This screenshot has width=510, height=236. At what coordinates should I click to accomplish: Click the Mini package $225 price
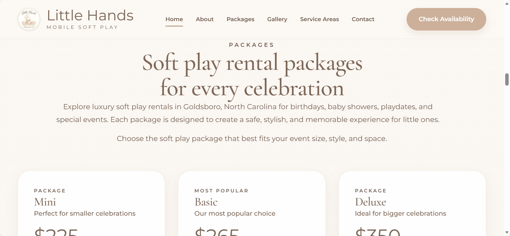click(x=56, y=231)
